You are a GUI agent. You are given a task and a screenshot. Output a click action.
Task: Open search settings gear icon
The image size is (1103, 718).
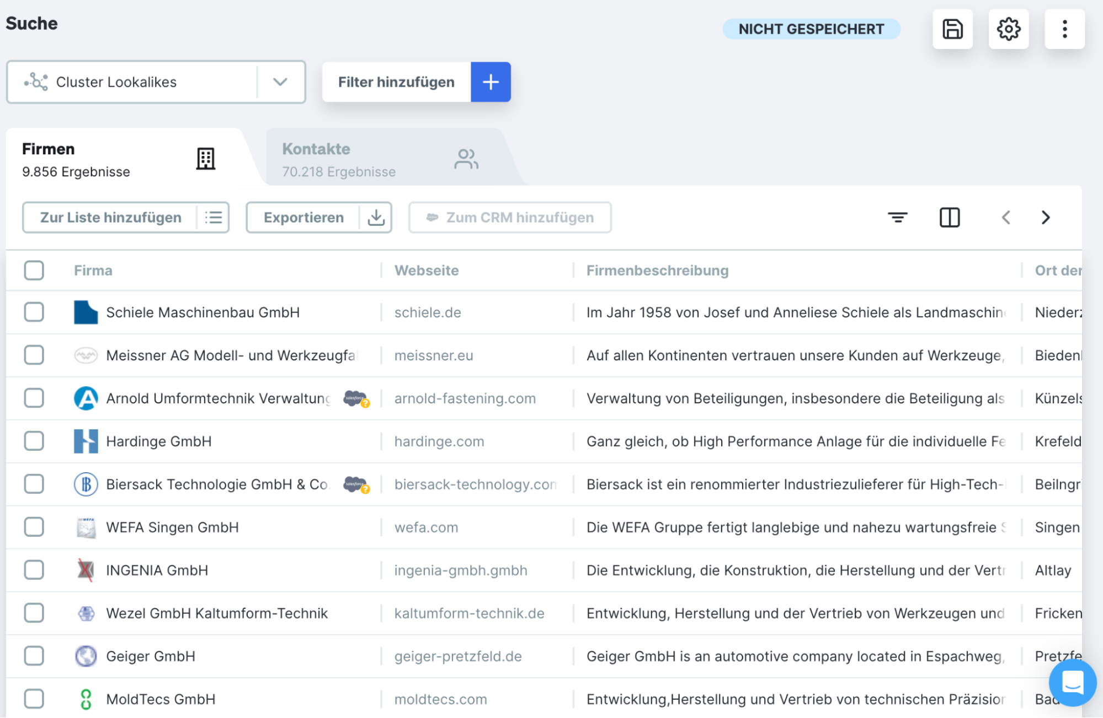(1008, 29)
